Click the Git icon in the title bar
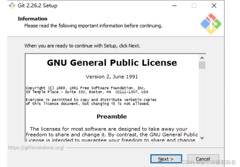Image resolution: width=240 pixels, height=167 pixels. [x=12, y=6]
